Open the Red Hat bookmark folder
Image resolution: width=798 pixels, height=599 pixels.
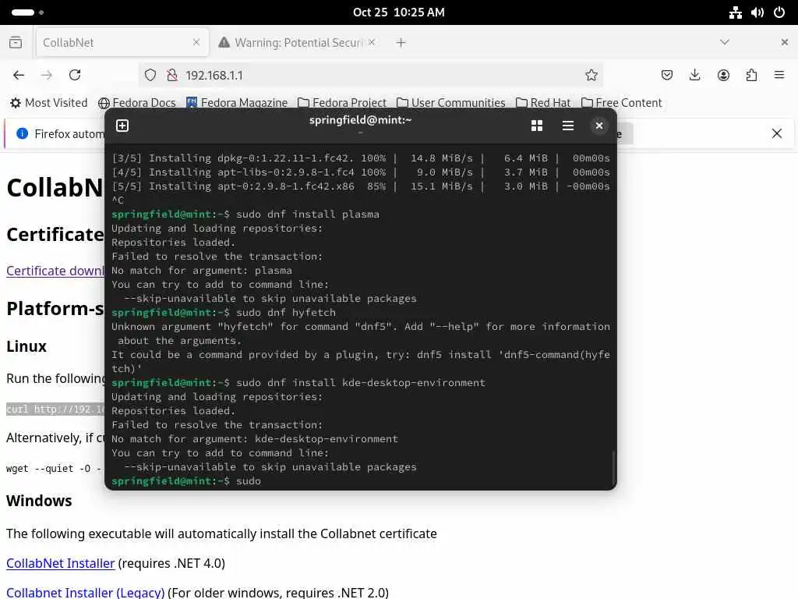click(x=543, y=103)
